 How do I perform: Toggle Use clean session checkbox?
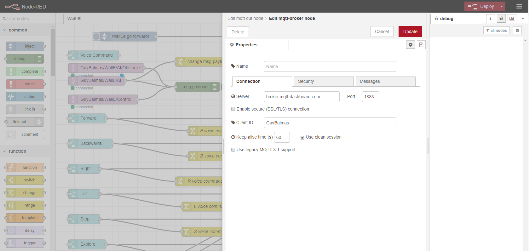coord(302,137)
